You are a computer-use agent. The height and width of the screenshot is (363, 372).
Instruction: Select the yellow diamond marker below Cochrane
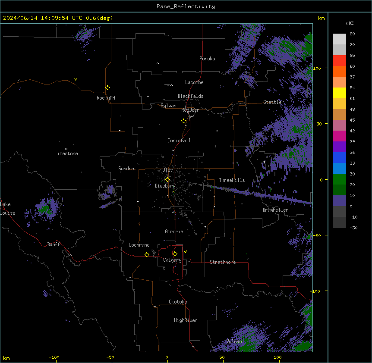click(147, 254)
